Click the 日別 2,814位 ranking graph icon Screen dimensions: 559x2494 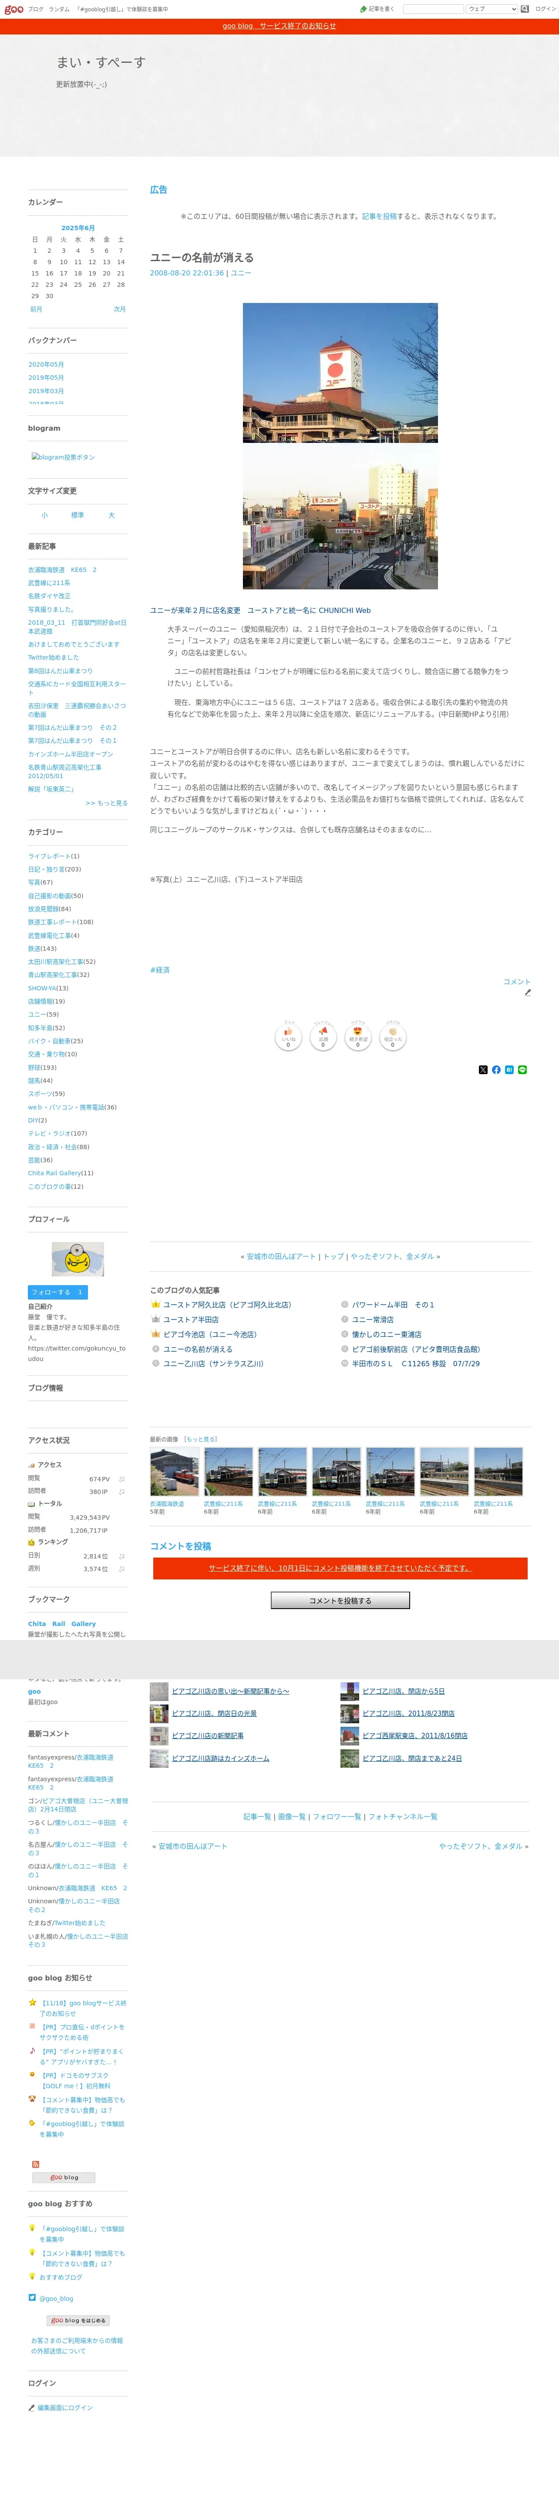tap(122, 1556)
